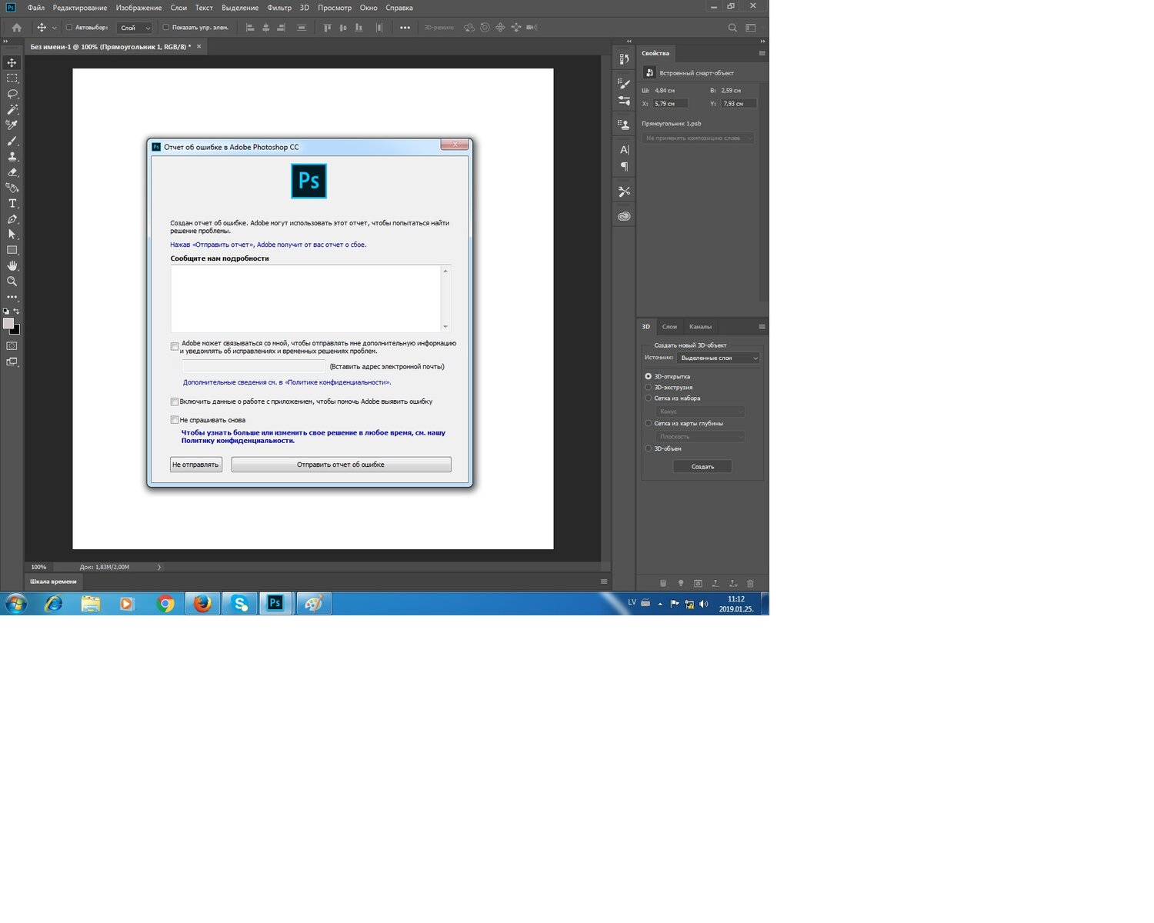The height and width of the screenshot is (923, 1154).
Task: Select the Eraser tool
Action: (12, 172)
